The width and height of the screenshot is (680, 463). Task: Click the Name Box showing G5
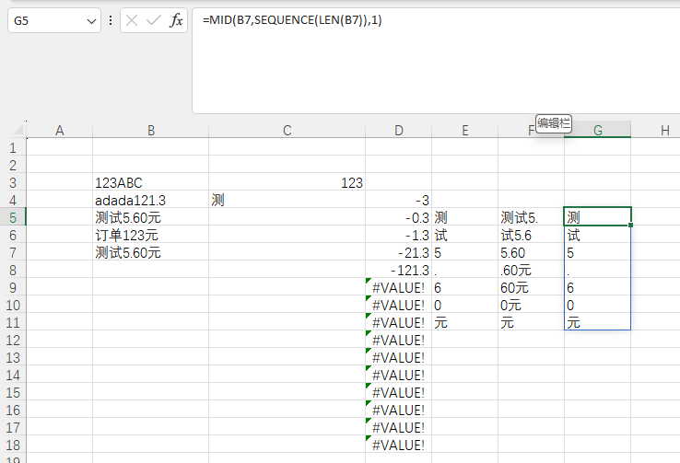(54, 20)
